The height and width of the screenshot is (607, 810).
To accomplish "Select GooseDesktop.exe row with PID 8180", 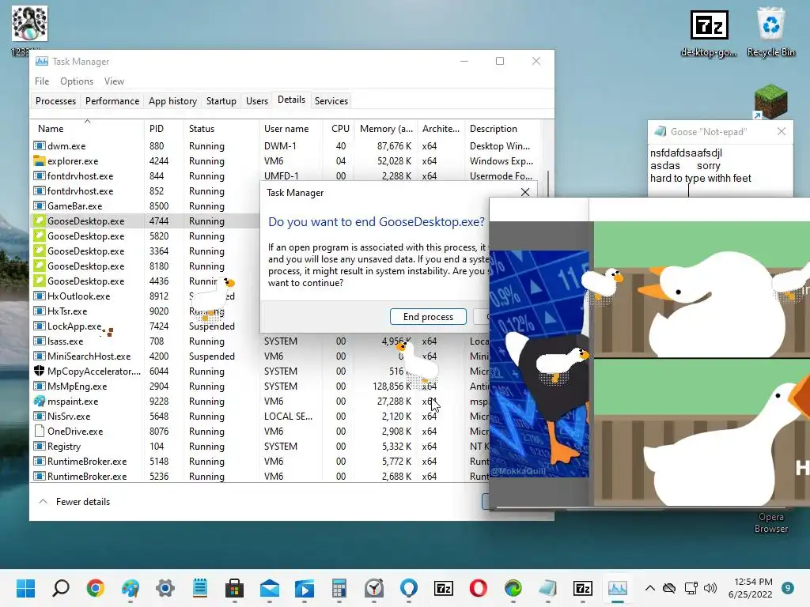I will point(146,266).
